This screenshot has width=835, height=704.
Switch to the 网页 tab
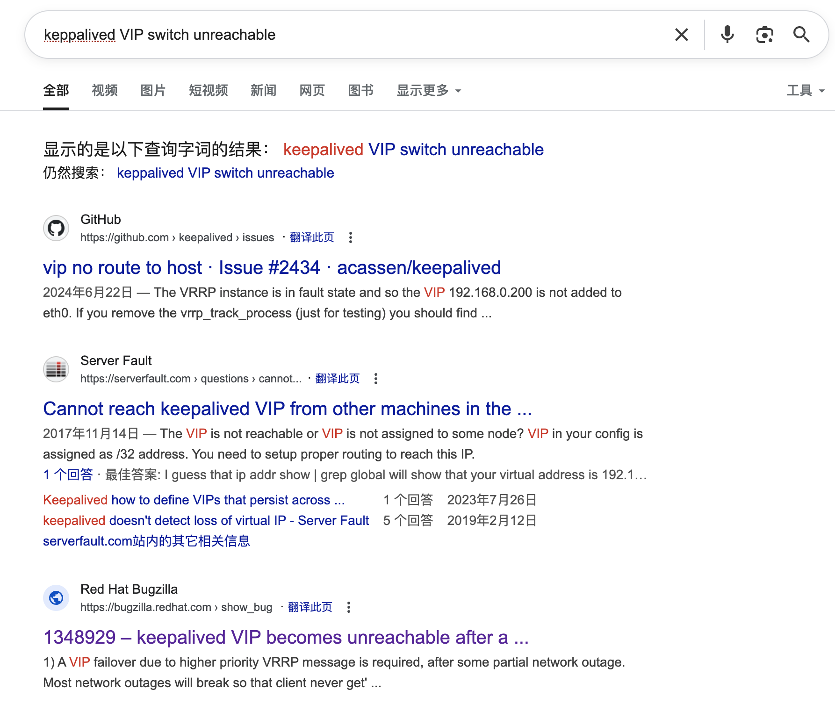312,90
